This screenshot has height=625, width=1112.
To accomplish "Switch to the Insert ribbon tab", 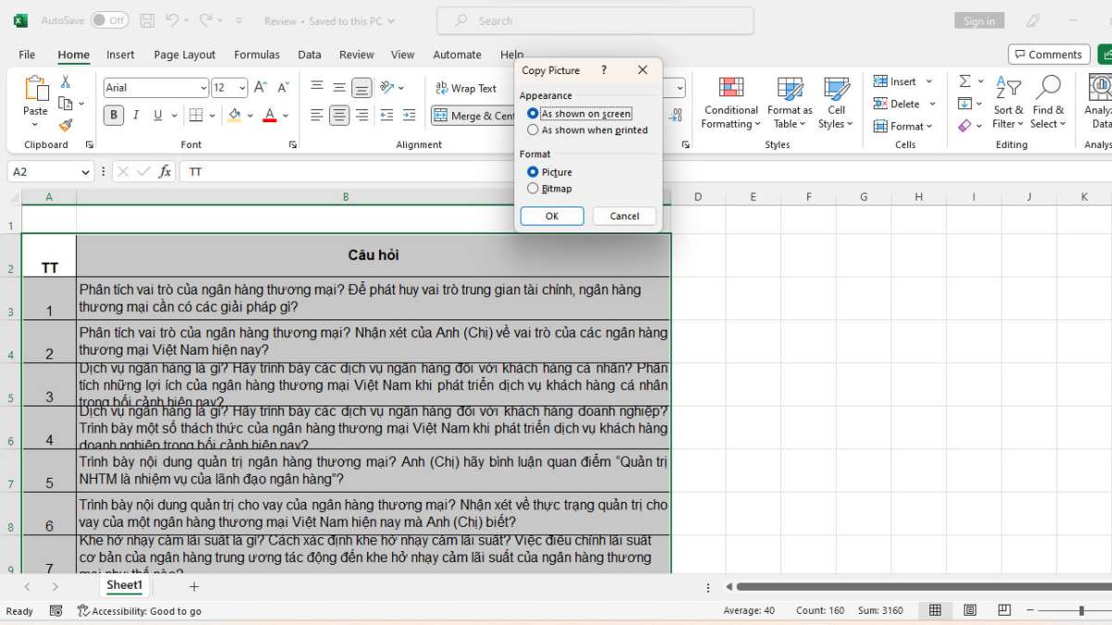I will point(120,55).
